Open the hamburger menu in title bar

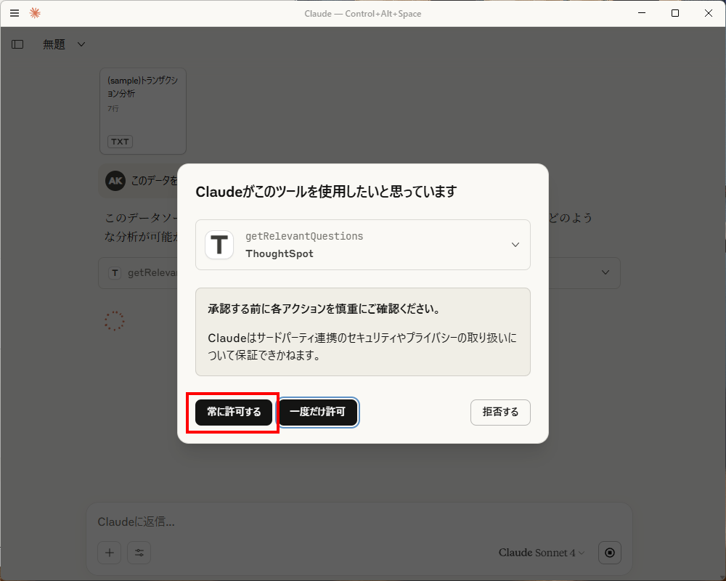click(15, 14)
